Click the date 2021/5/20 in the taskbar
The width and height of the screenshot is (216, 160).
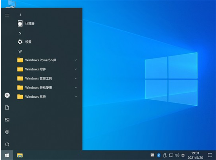coord(195,158)
